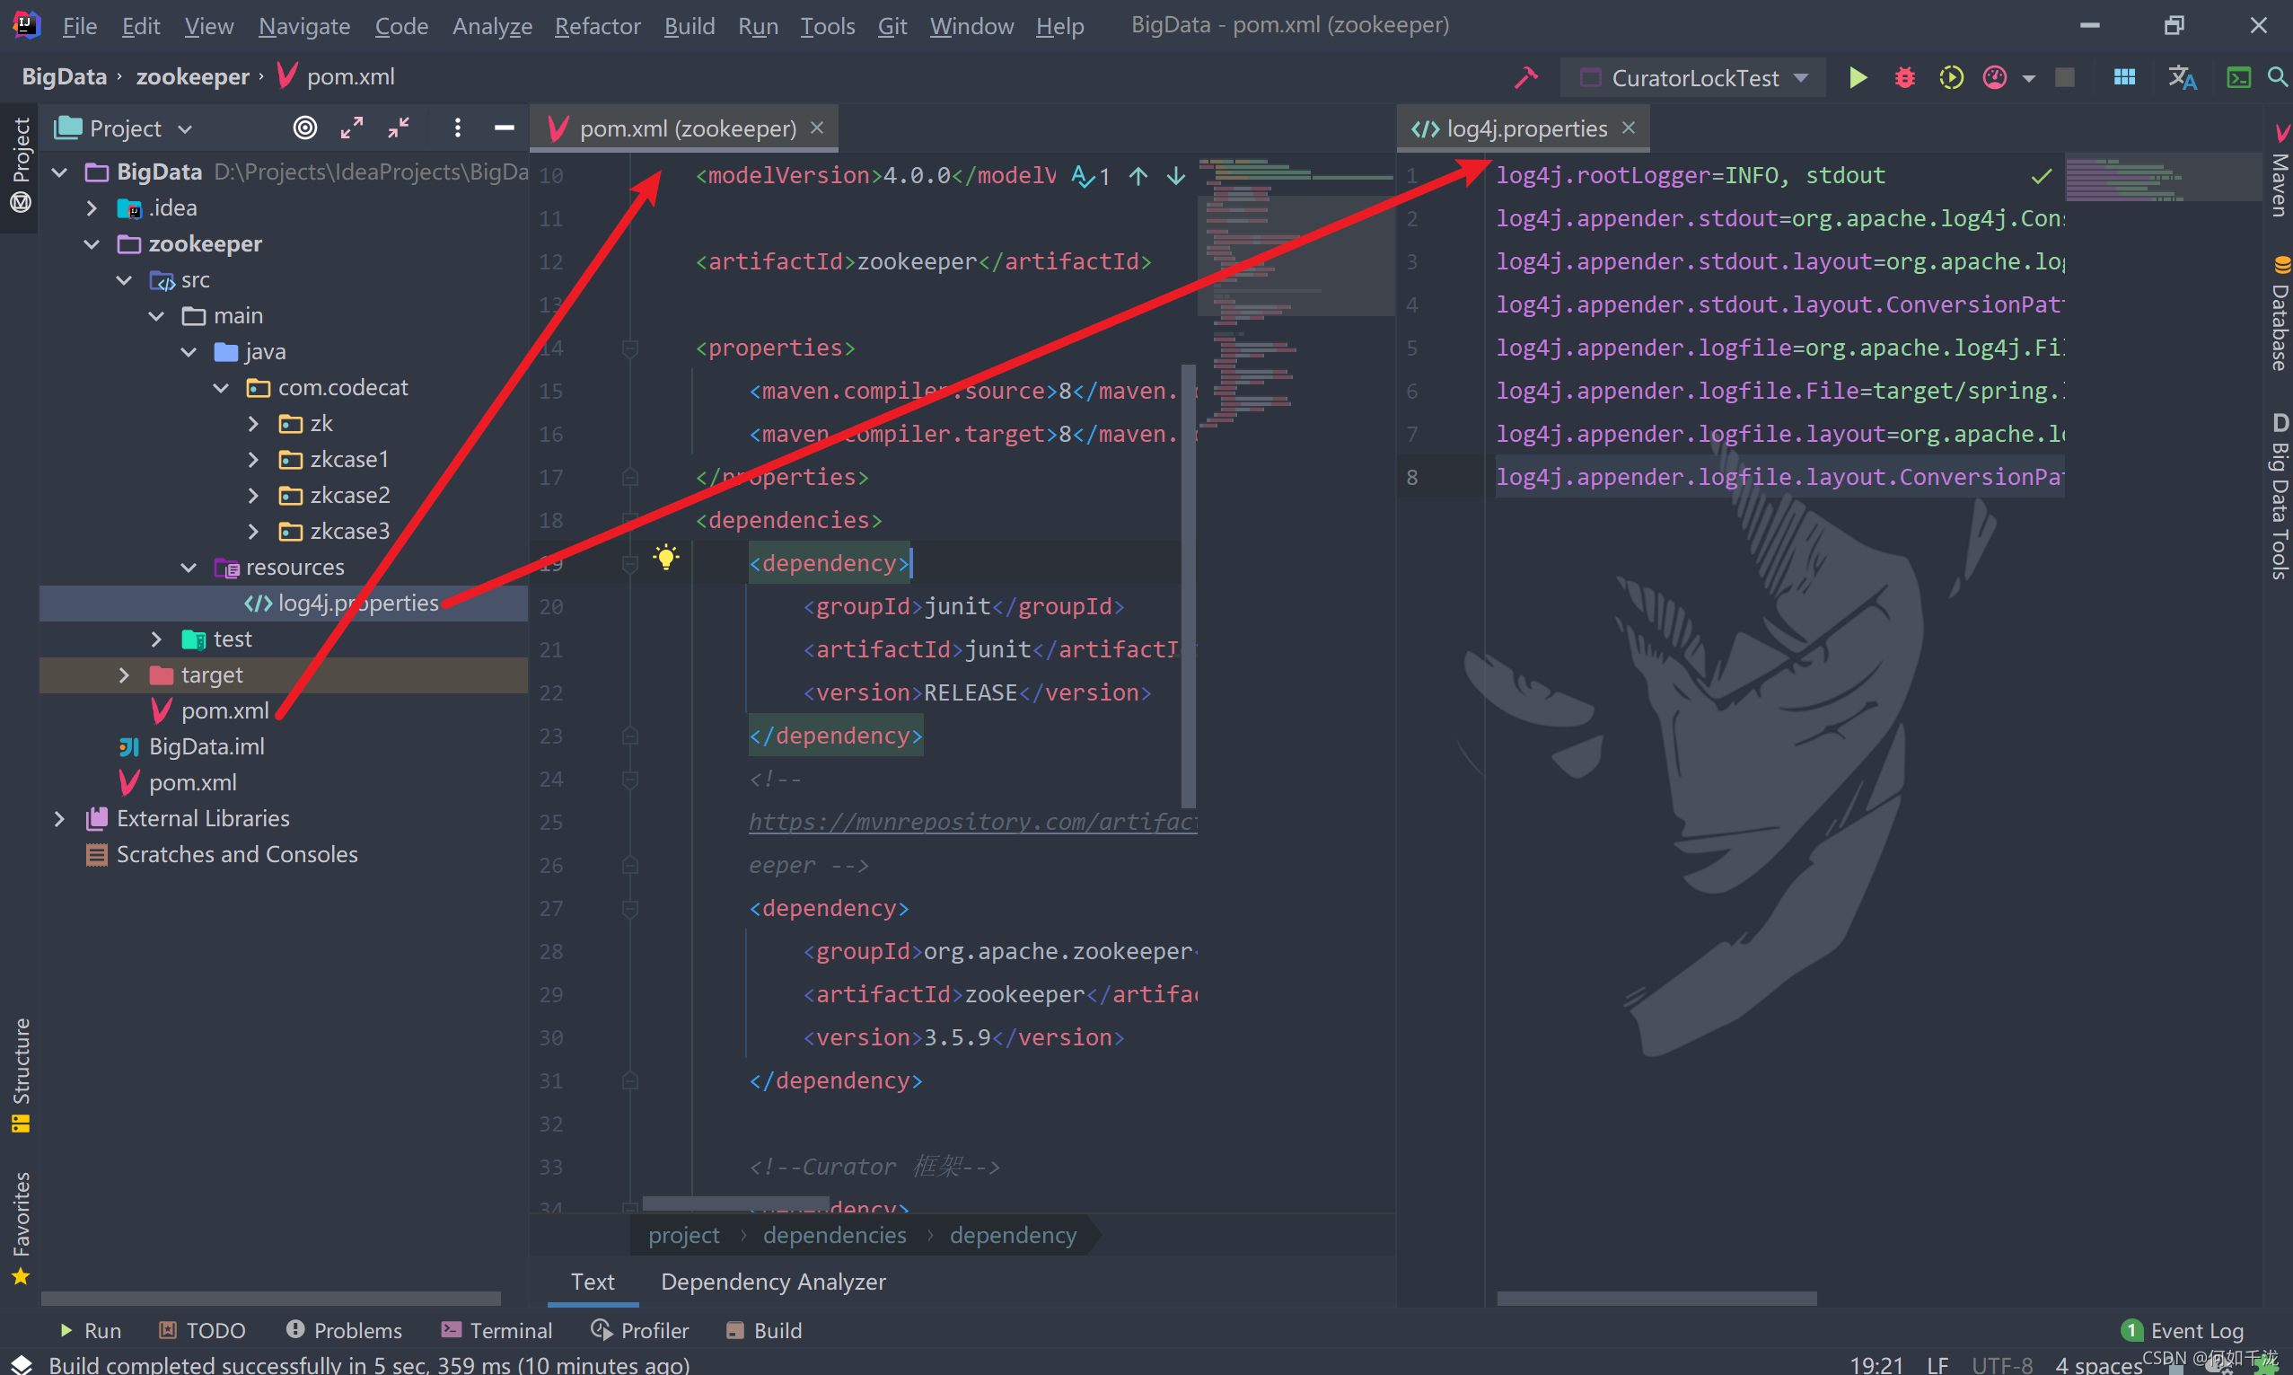Screen dimensions: 2293x1375
Task: Click horizontal scrollbar under log4j.properties editor
Action: (x=1656, y=1299)
